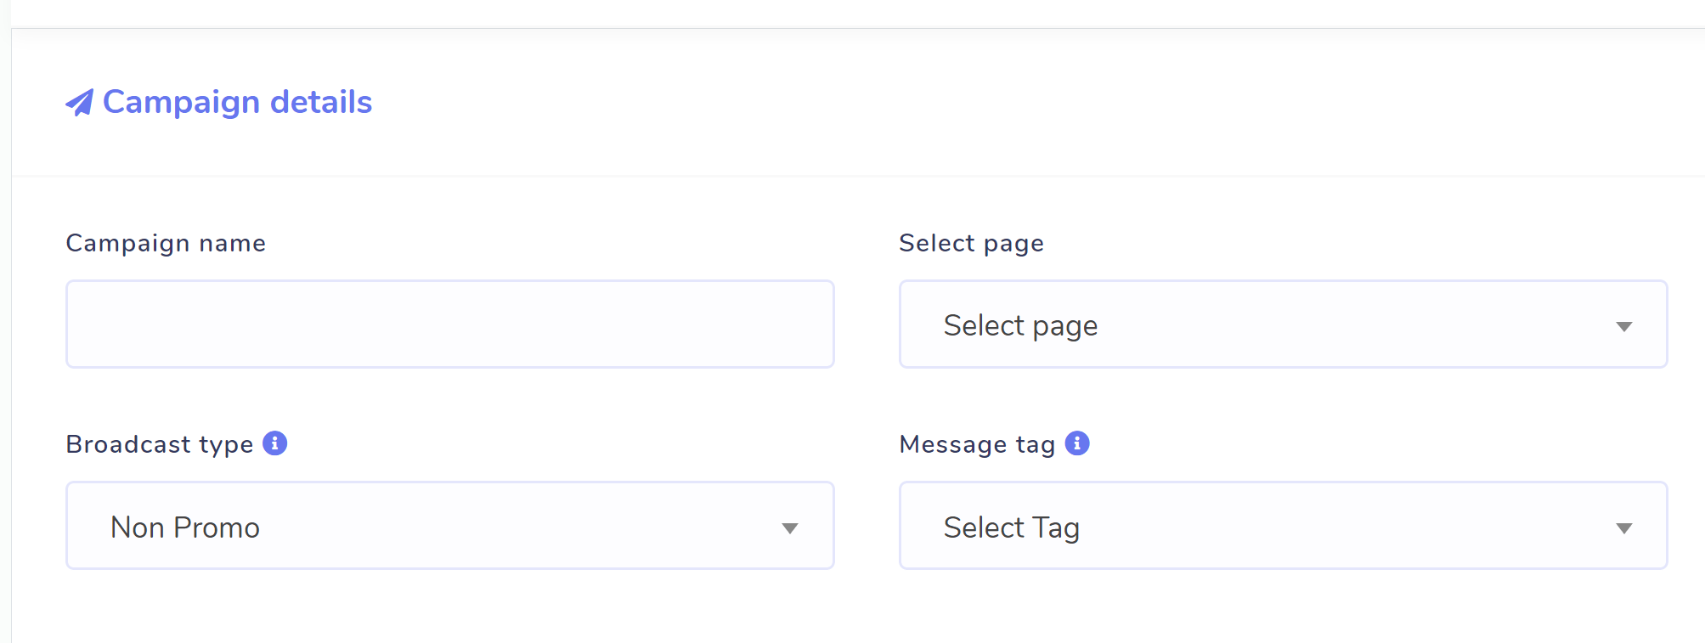Image resolution: width=1705 pixels, height=643 pixels.
Task: Open the Select Tag dropdown
Action: coord(1283,525)
